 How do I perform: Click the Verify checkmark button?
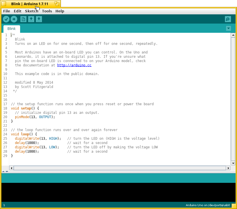[x=6, y=19]
